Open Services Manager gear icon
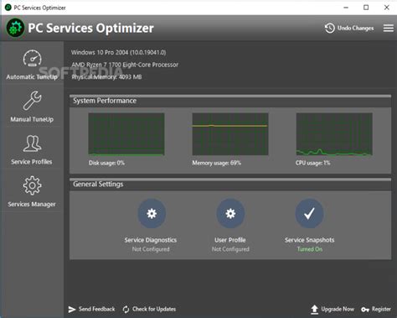Image resolution: width=397 pixels, height=318 pixels. coord(32,185)
